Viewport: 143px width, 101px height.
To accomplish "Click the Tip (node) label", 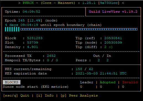I will pyautogui.click(x=86, y=42).
